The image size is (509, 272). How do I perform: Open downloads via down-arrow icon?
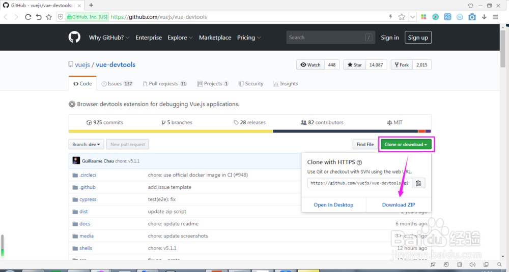click(x=484, y=17)
